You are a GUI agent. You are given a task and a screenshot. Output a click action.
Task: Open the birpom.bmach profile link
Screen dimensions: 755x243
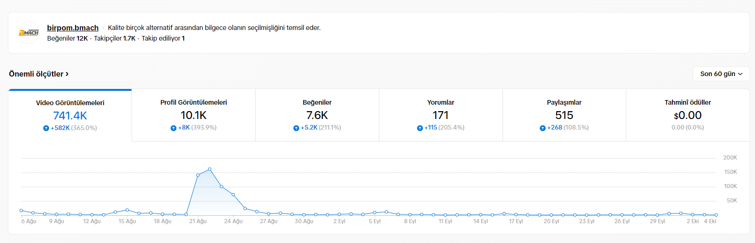(73, 28)
